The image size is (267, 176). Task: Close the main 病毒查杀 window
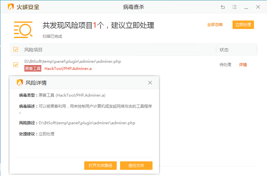(x=258, y=7)
